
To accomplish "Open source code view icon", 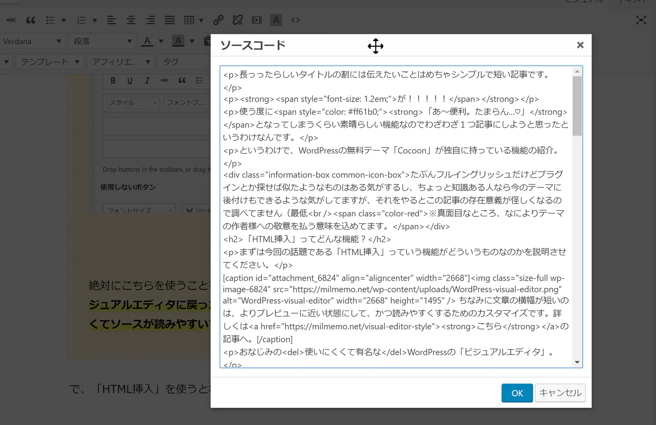I will tap(296, 20).
